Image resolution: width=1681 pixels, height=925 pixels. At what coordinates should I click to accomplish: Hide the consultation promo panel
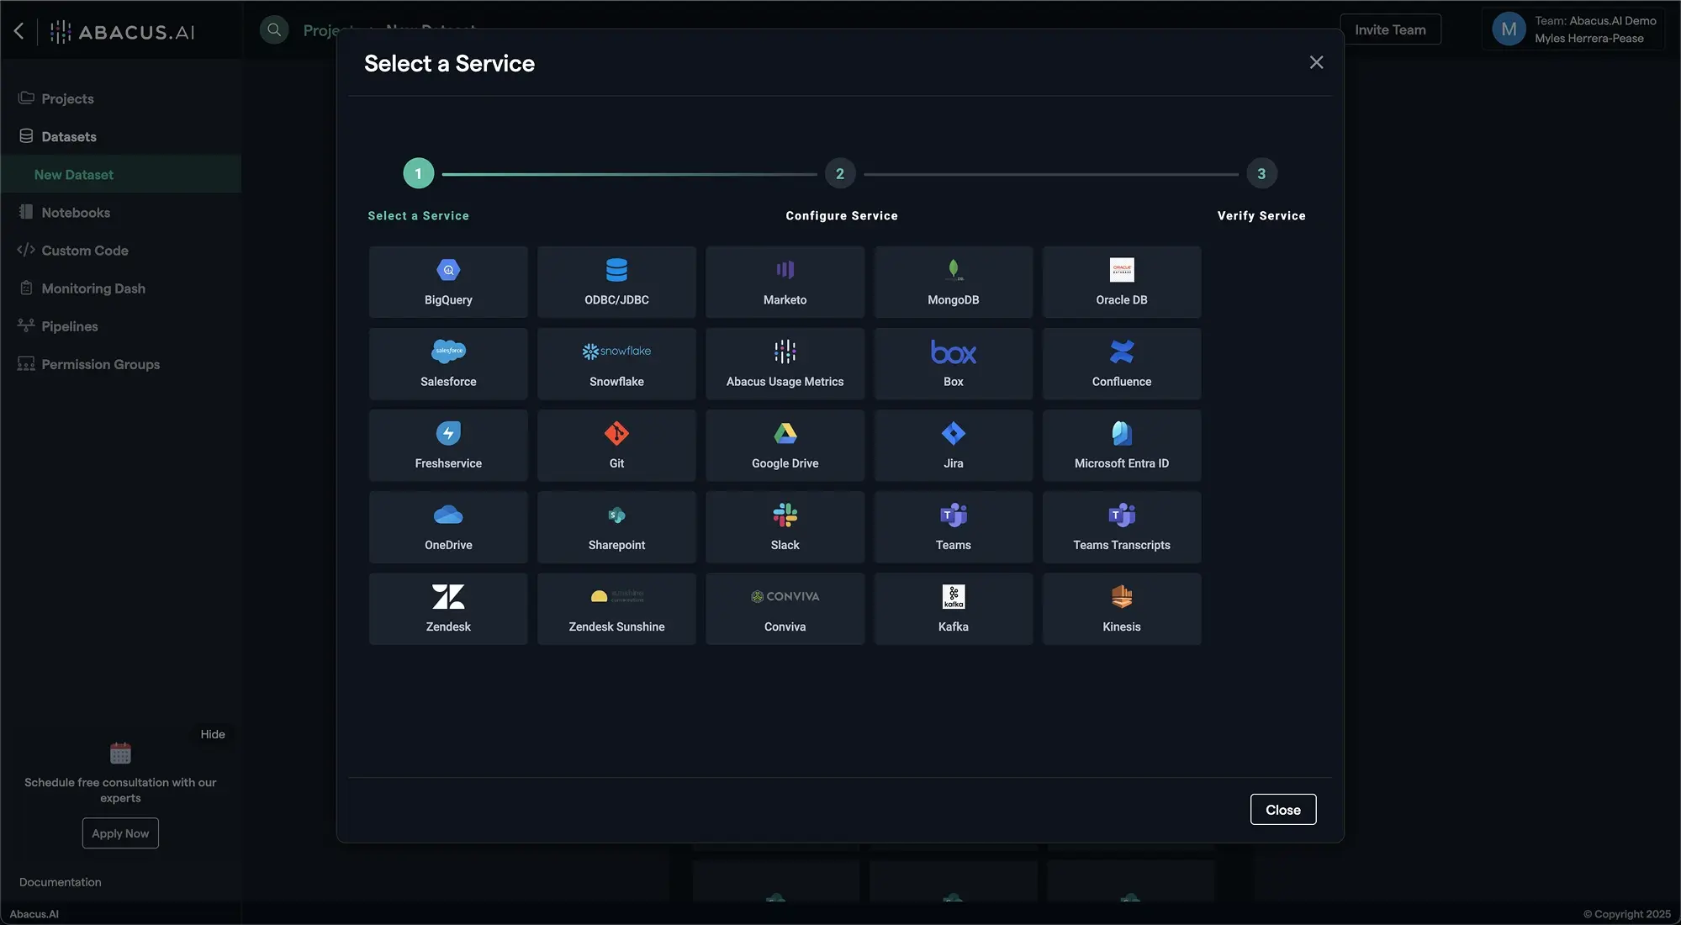point(212,734)
